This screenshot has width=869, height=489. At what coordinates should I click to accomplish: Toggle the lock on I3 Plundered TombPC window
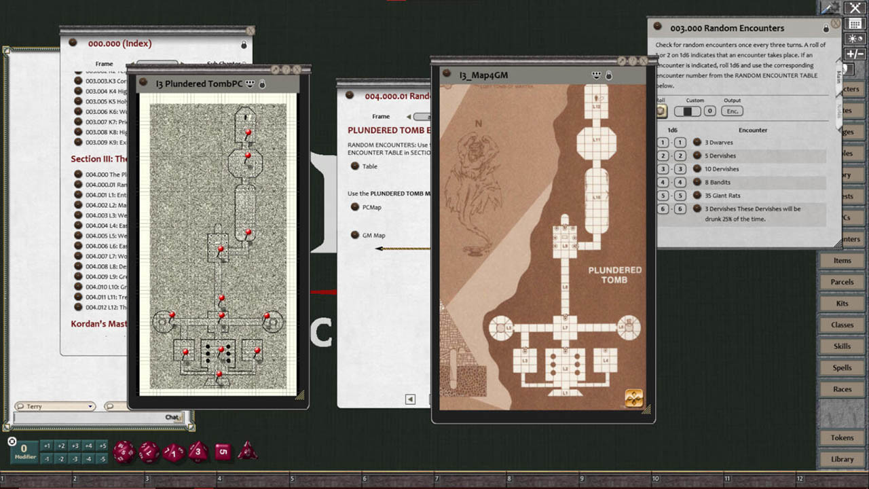(x=261, y=83)
